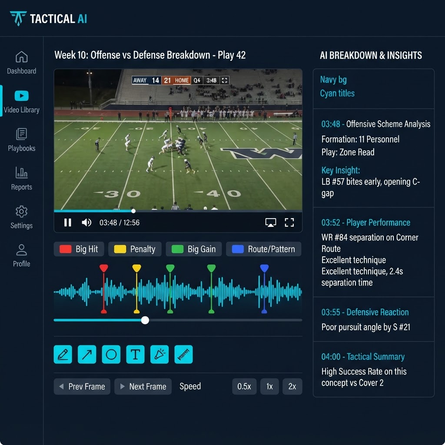
Task: Set playback speed to 1x
Action: pos(269,386)
